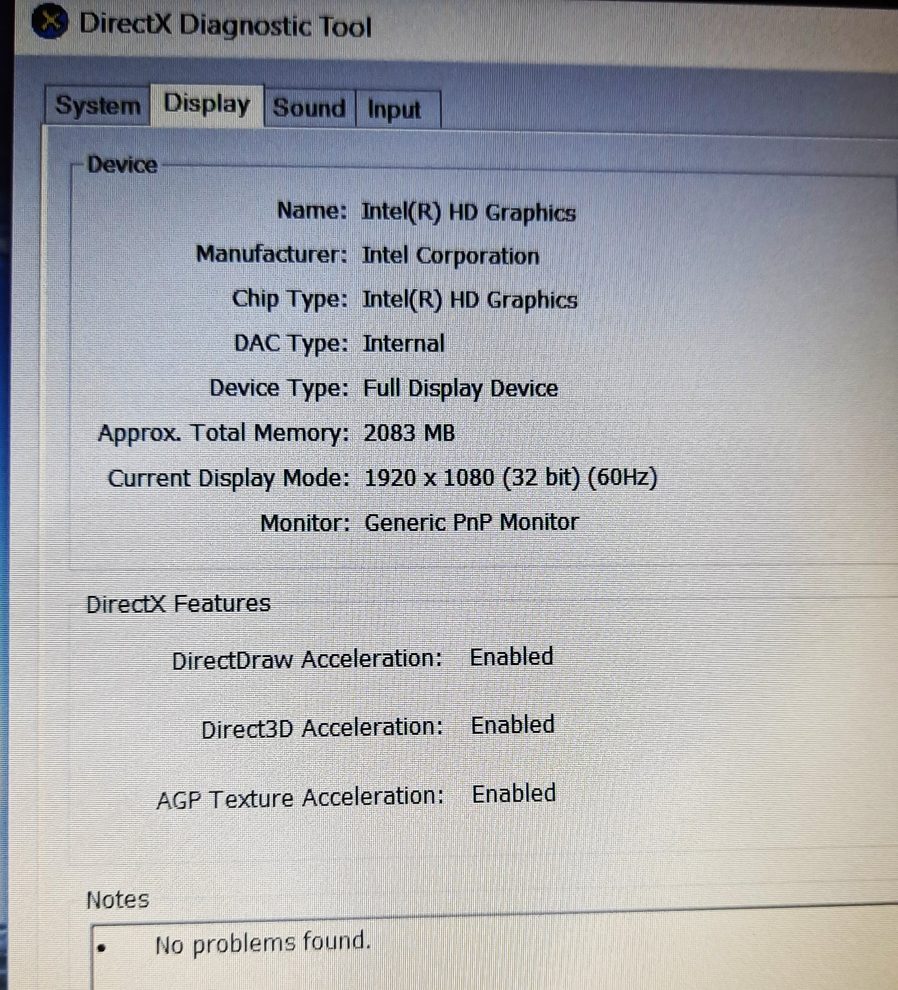The height and width of the screenshot is (990, 898).
Task: Select the 'Enabled' status for Direct3D Acceleration
Action: [513, 725]
